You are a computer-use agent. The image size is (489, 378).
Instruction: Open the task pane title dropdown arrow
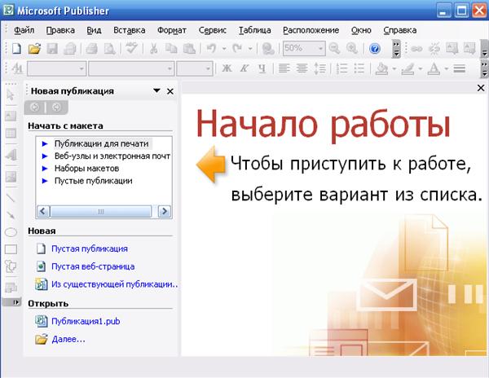156,90
